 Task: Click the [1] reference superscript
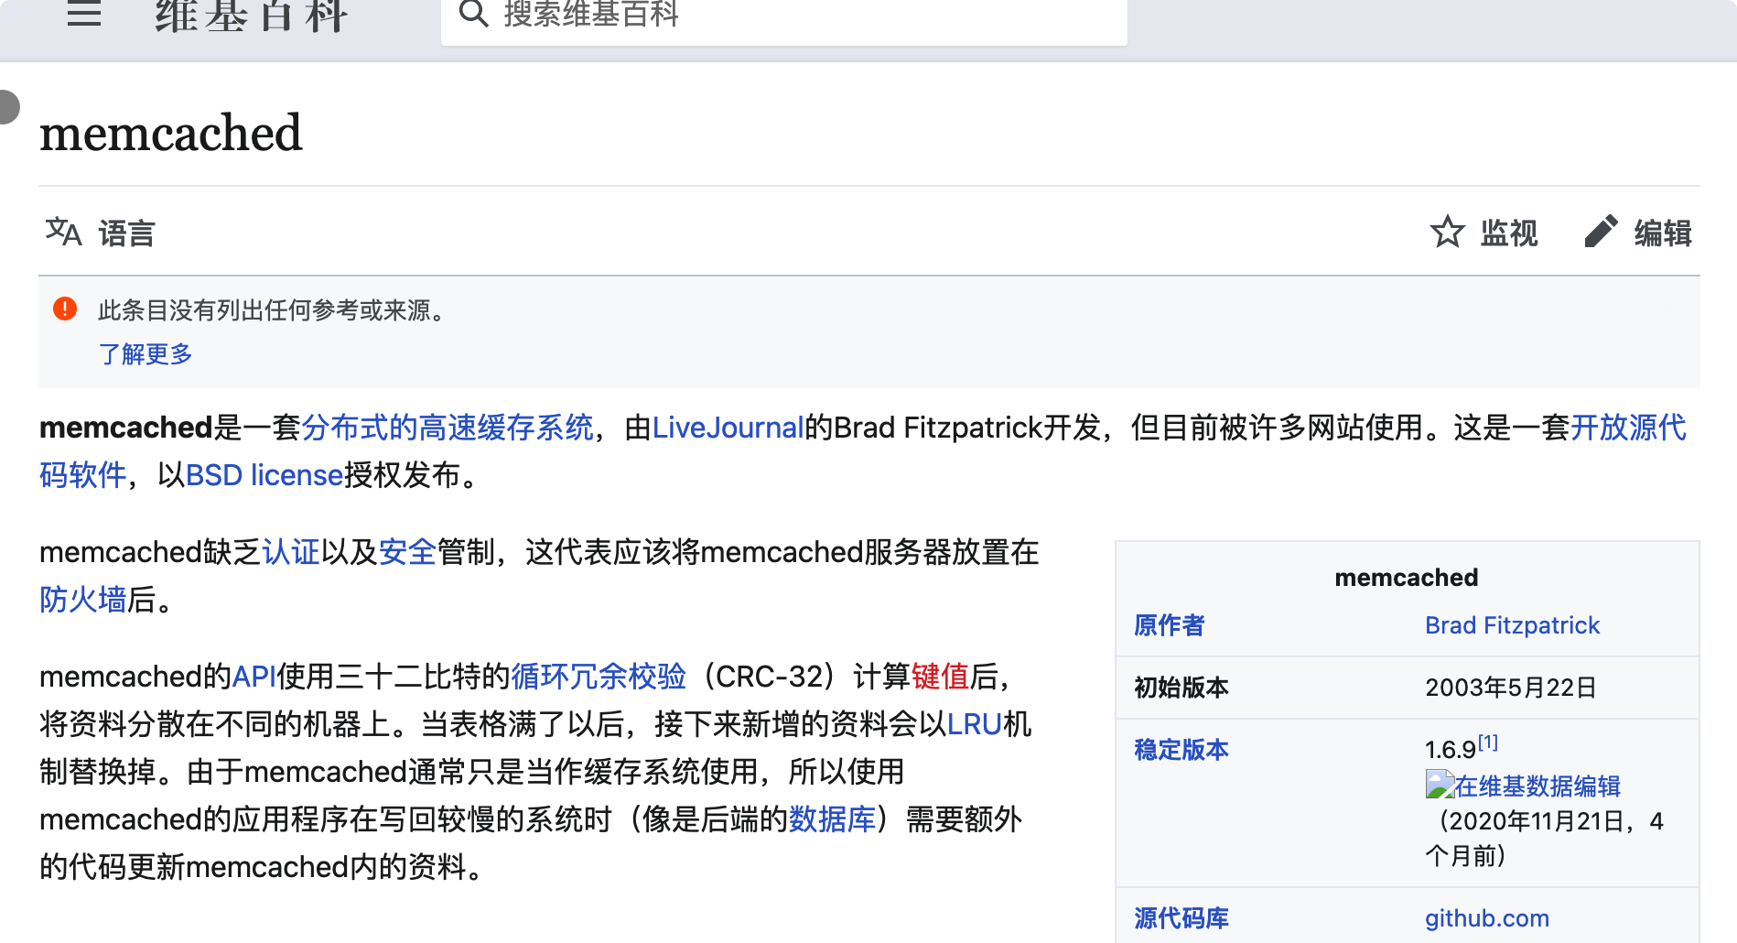1488,742
